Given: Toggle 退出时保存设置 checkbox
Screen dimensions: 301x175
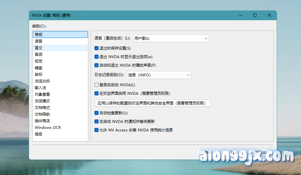Looking at the screenshot, I should [97, 48].
